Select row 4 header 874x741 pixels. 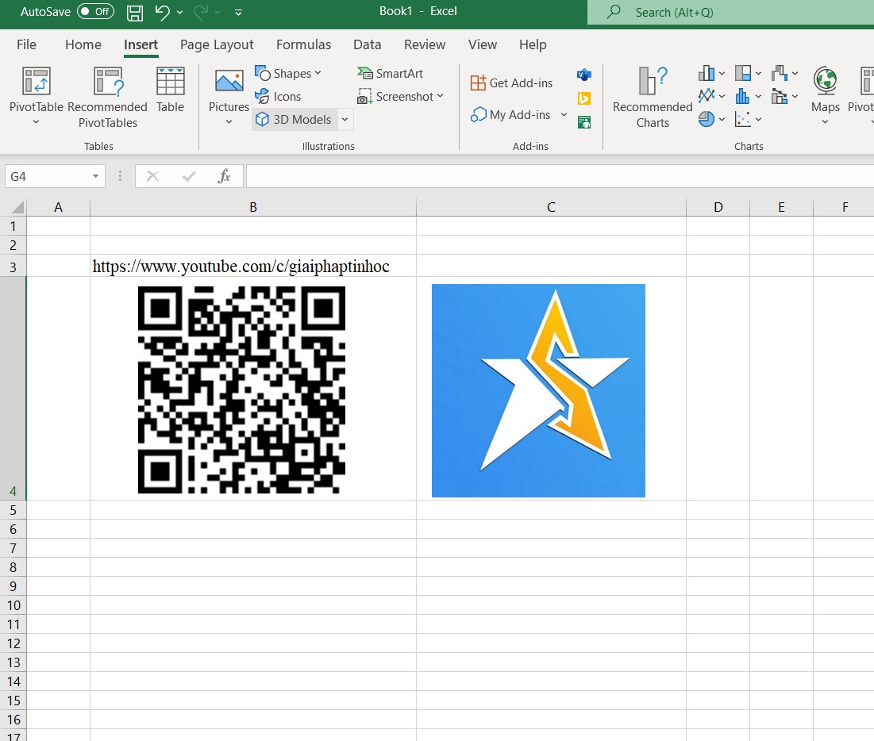click(x=13, y=388)
